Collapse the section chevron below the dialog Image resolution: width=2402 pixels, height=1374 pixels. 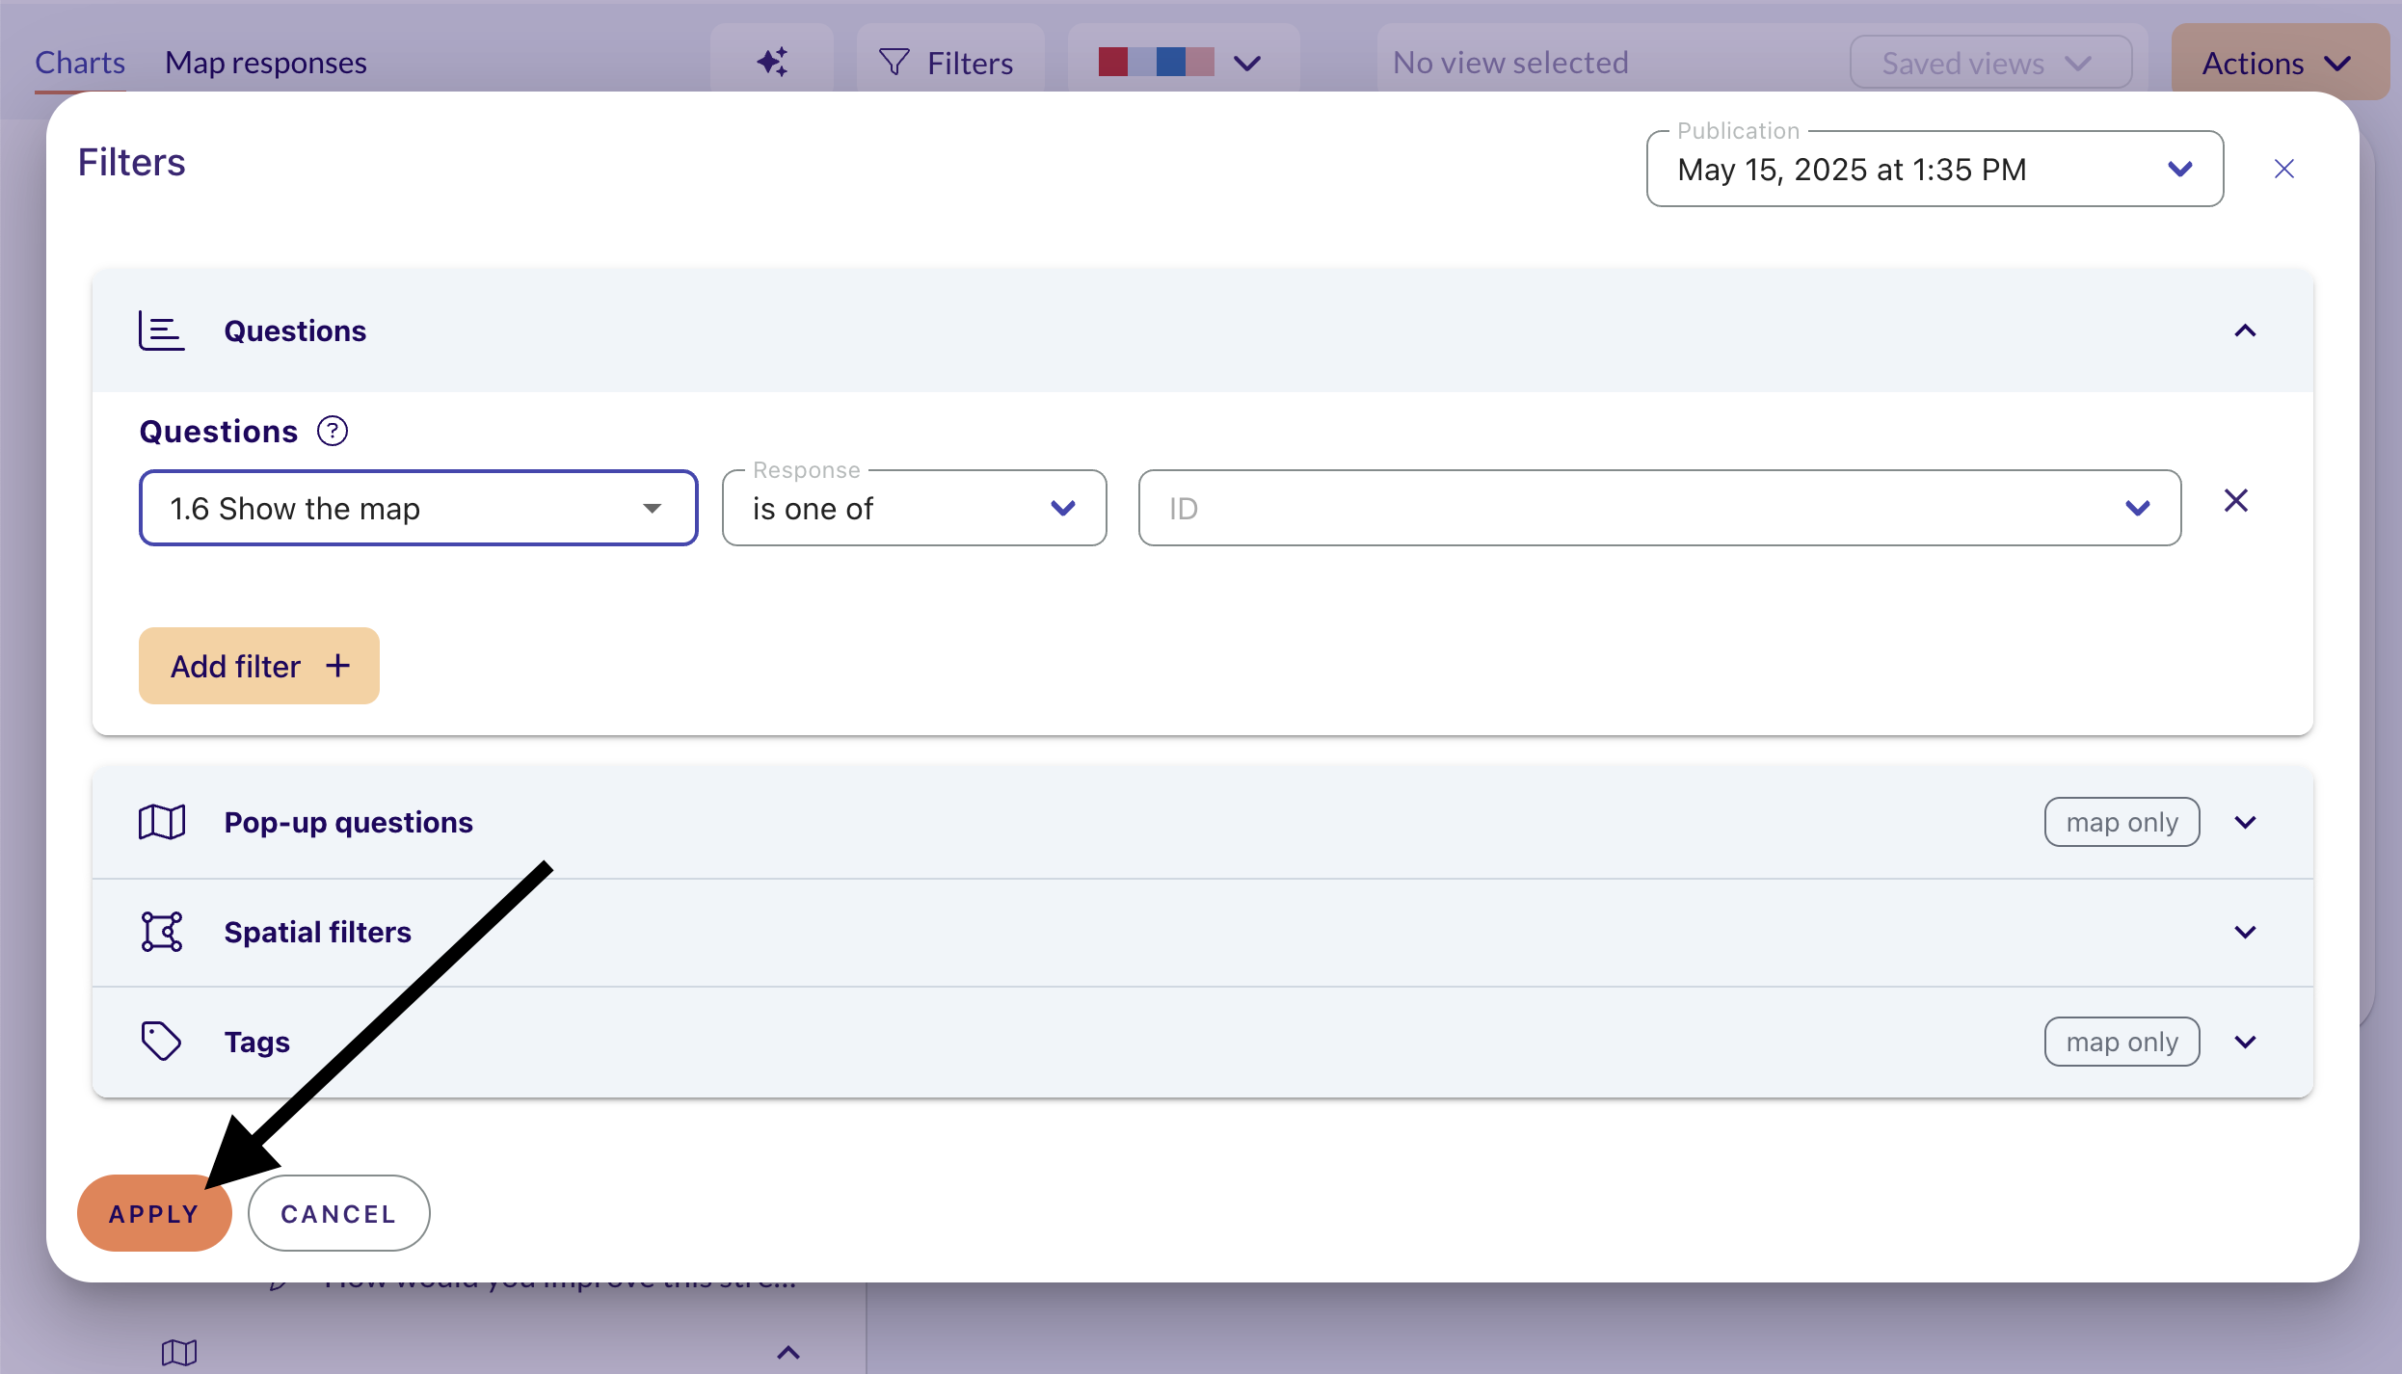click(x=787, y=1352)
